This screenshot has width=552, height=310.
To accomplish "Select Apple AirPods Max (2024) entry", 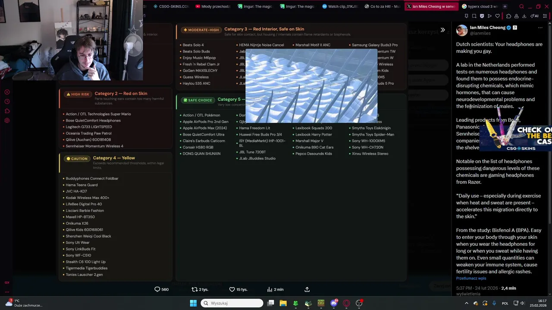I will (204, 128).
